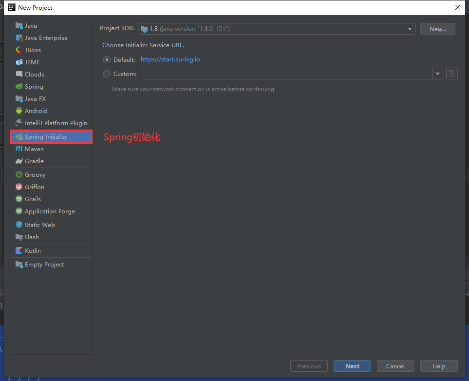Select Grails label in the list
This screenshot has width=469, height=381.
tap(33, 199)
